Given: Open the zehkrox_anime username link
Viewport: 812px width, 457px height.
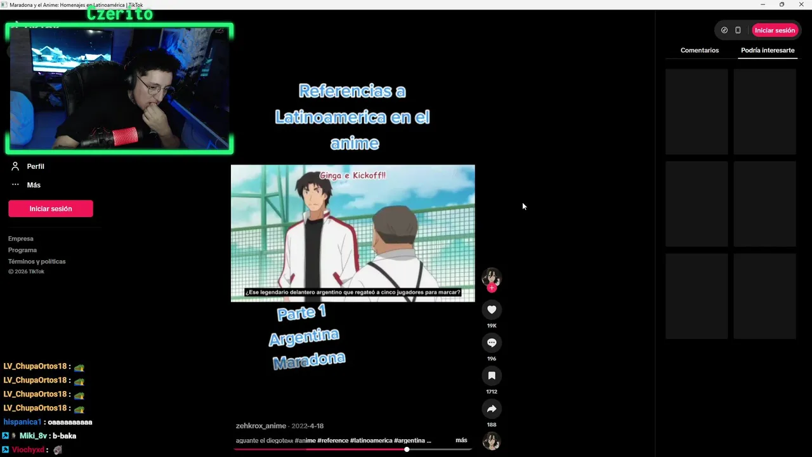Looking at the screenshot, I should tap(261, 426).
